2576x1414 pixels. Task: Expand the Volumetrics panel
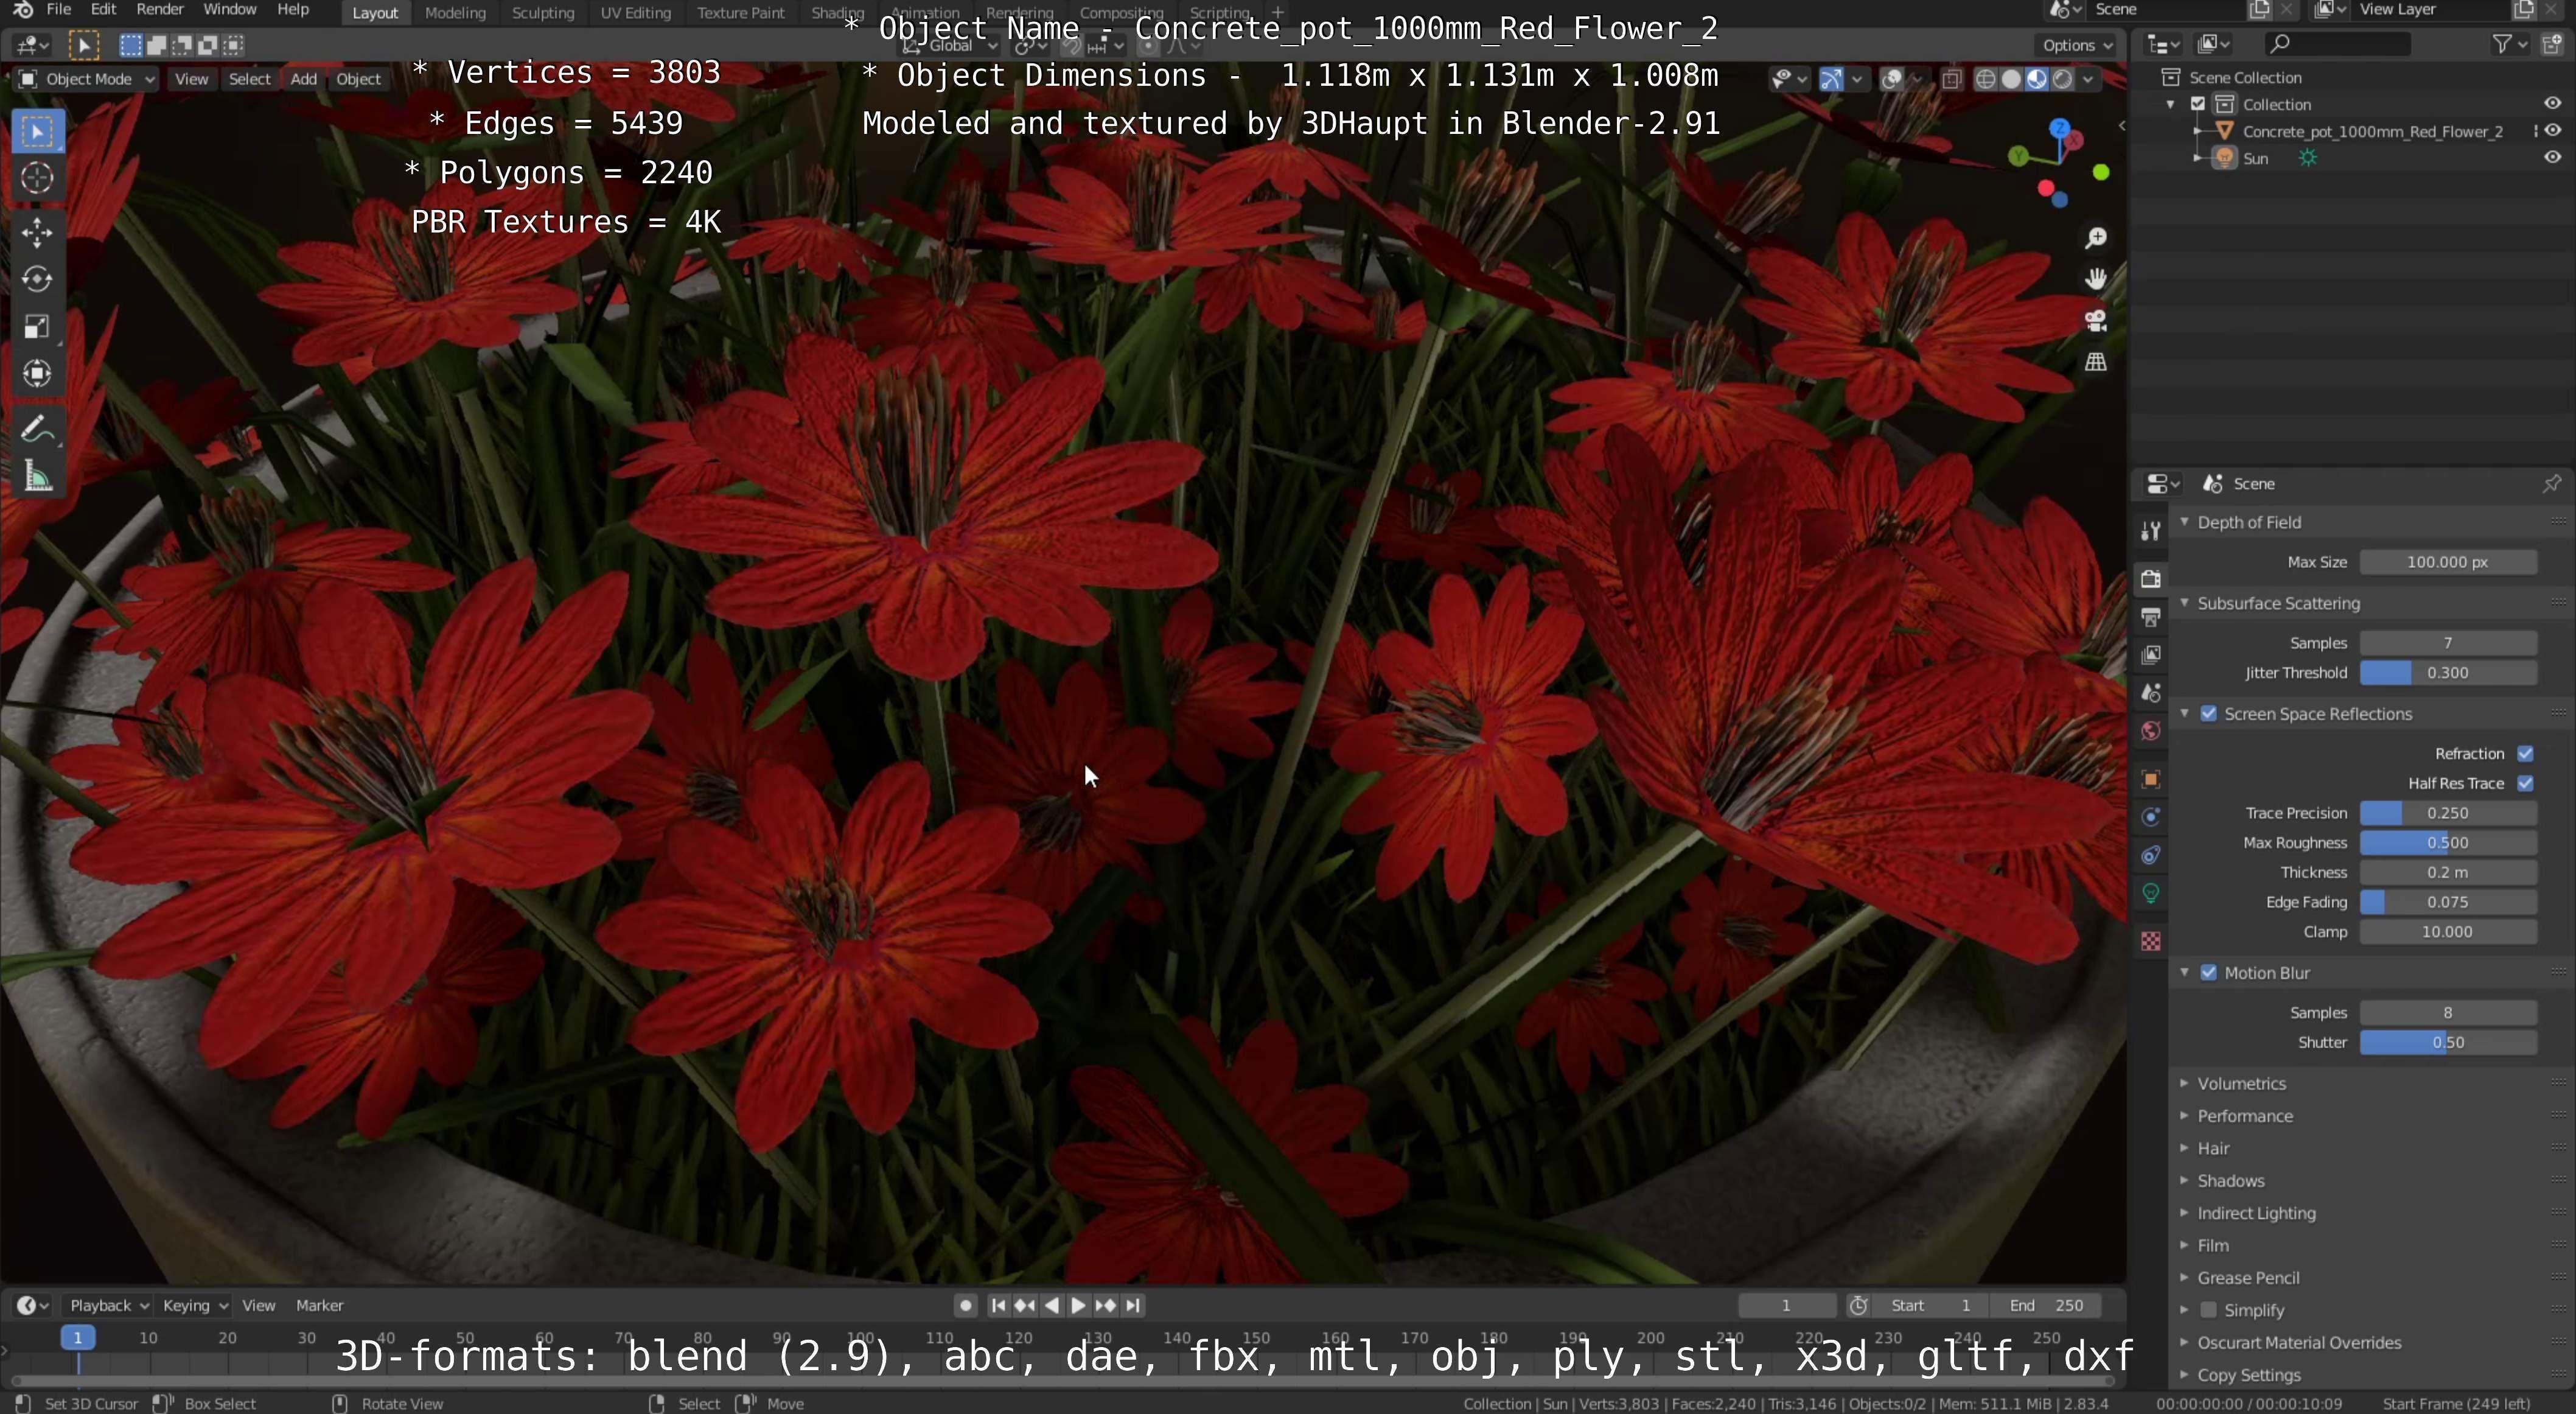pos(2184,1084)
